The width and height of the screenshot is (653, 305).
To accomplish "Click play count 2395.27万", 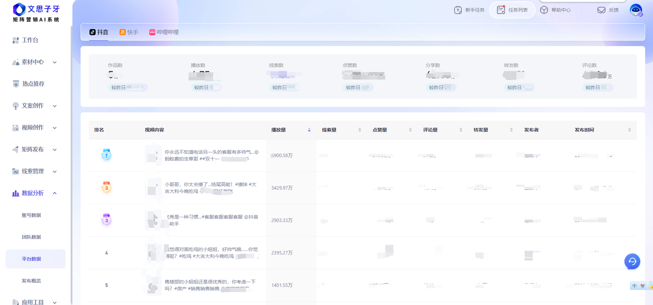I will (x=282, y=253).
